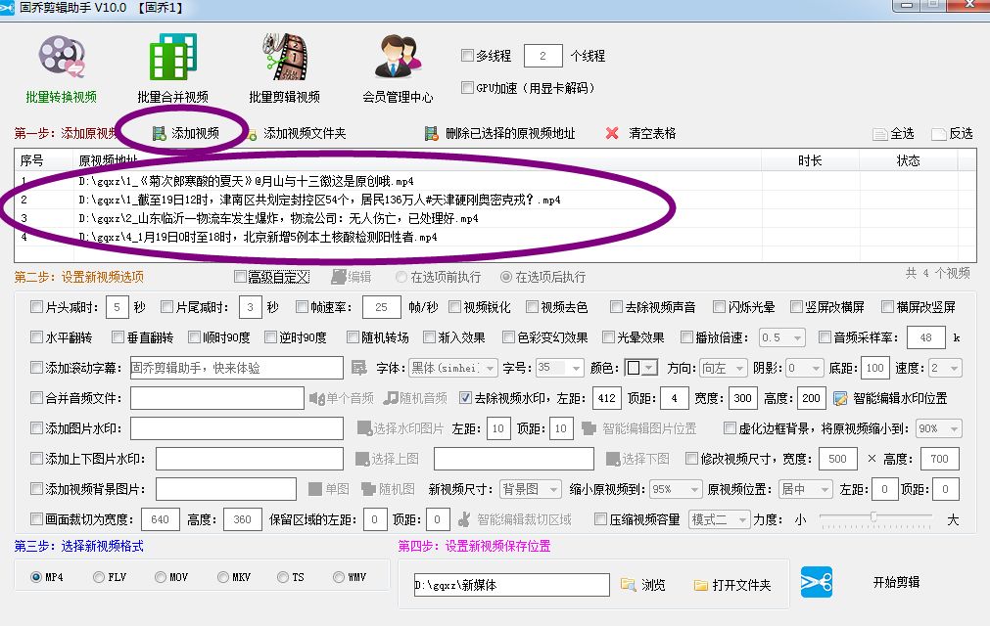
Task: Open the 批量合并视频 (Batch Merge) panel
Action: 172,62
